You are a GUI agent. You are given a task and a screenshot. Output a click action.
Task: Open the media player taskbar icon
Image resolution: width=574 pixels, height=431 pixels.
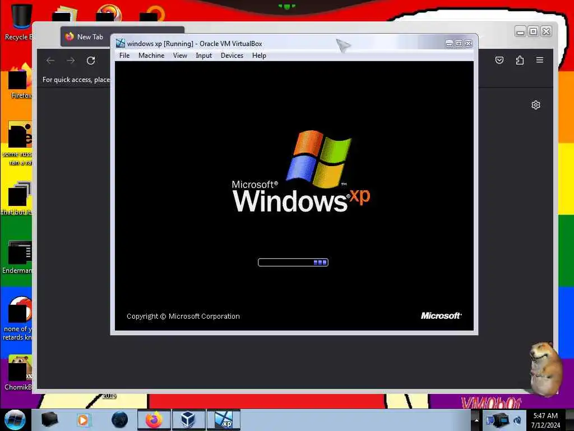click(83, 420)
